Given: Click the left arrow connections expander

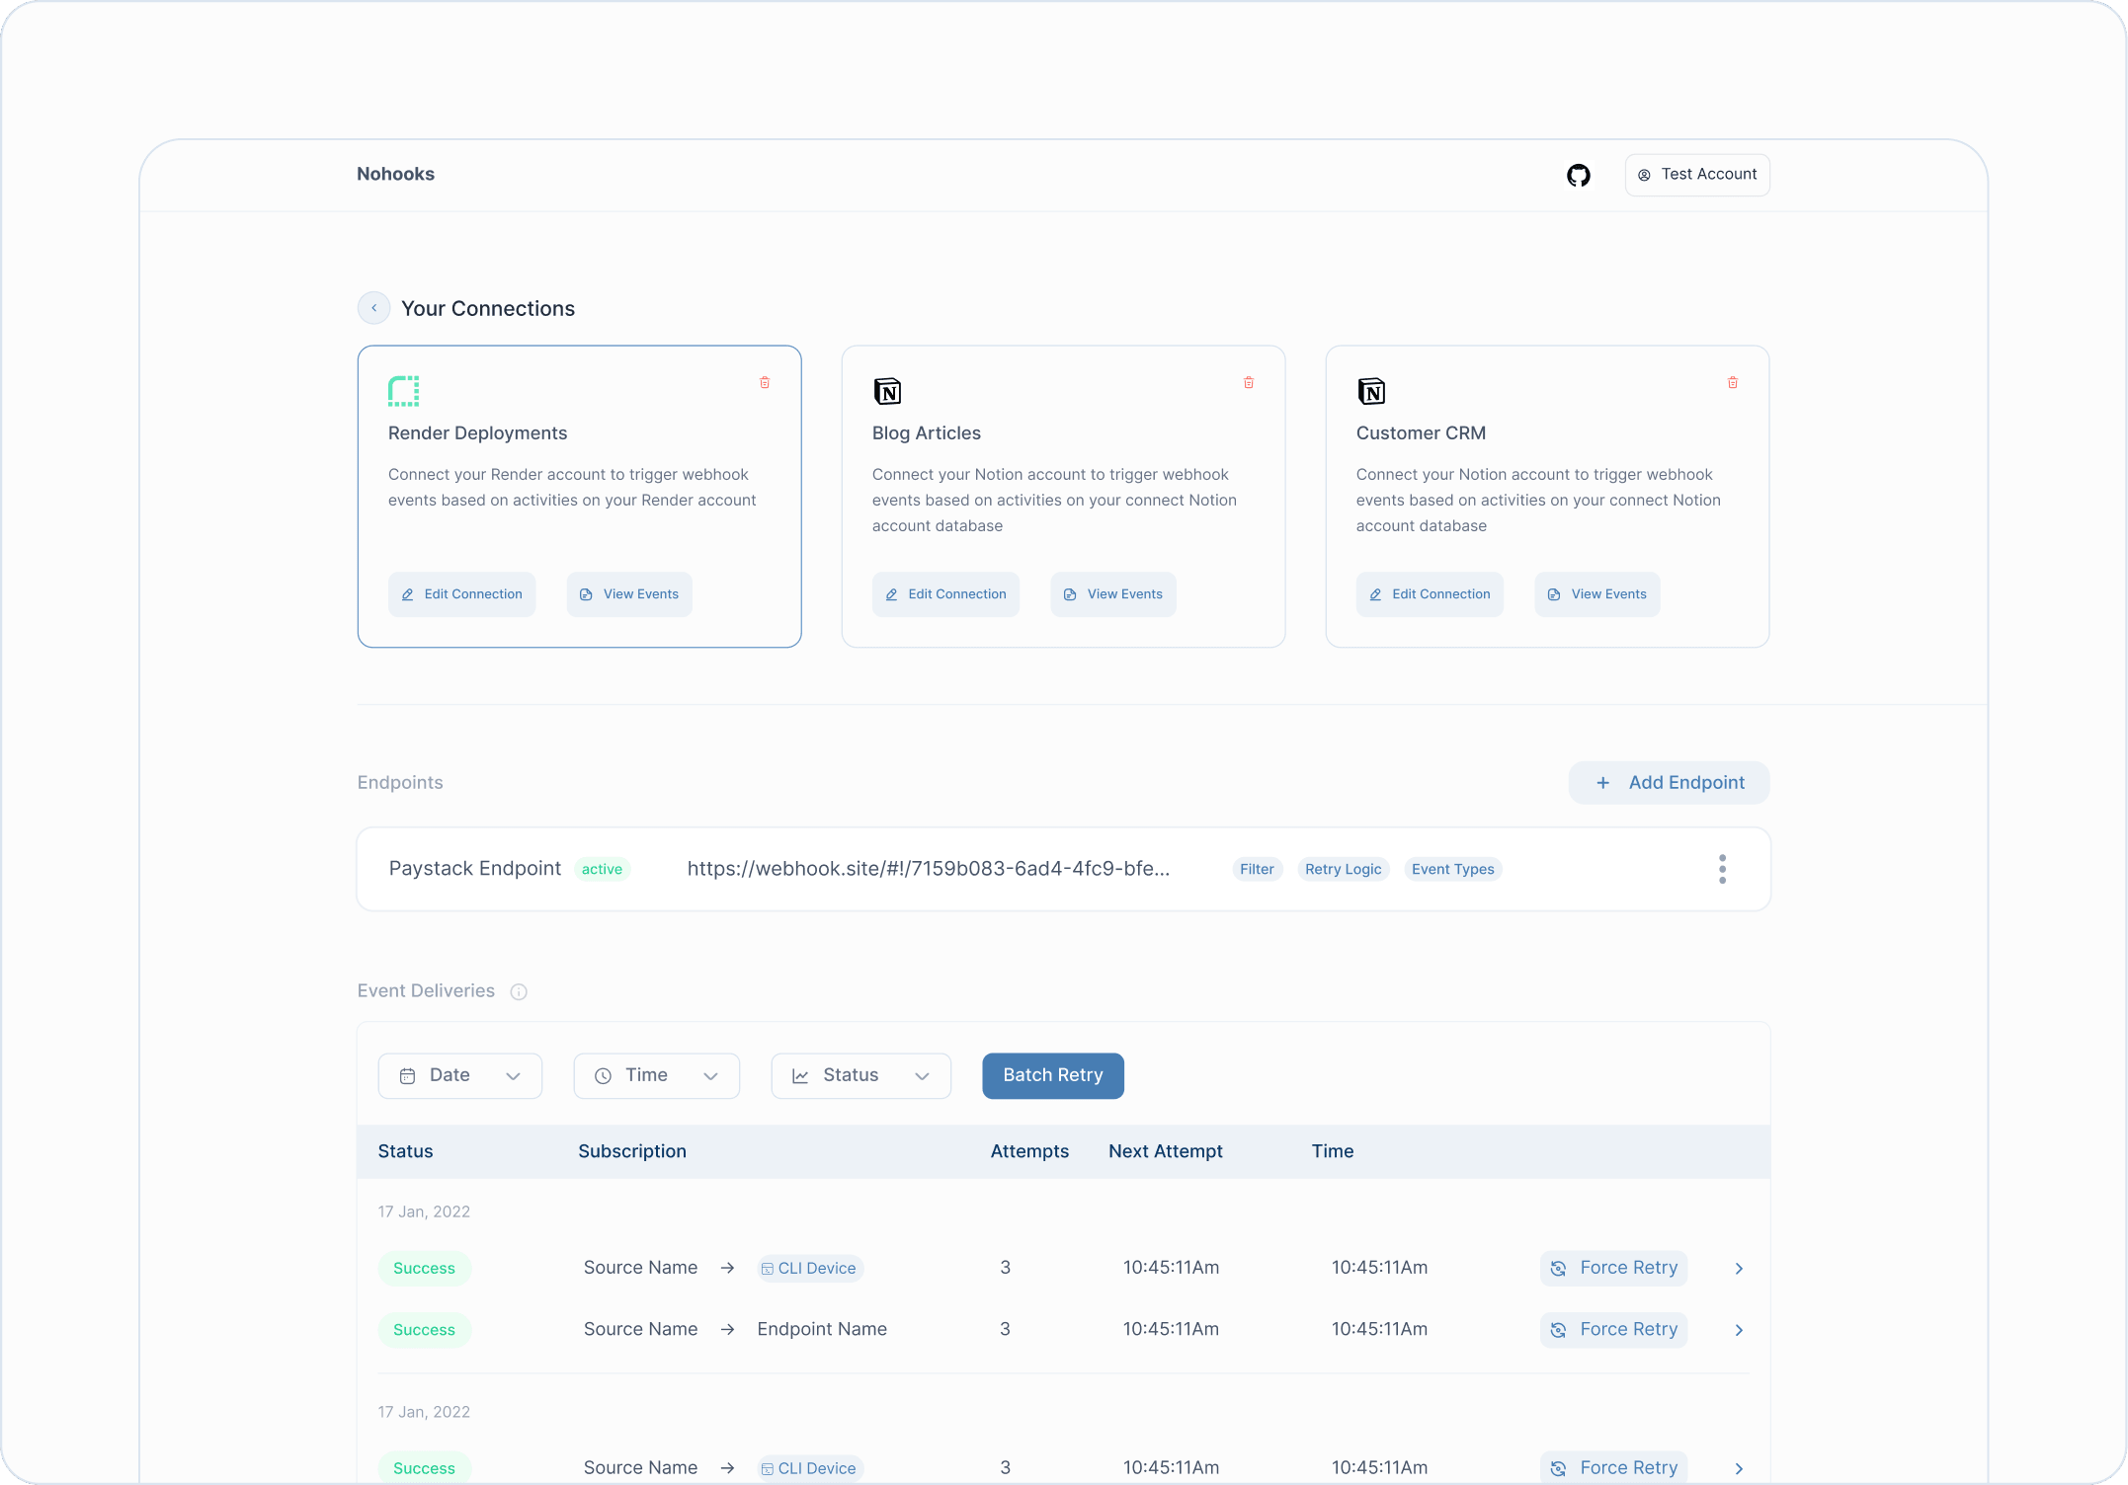Looking at the screenshot, I should 373,307.
